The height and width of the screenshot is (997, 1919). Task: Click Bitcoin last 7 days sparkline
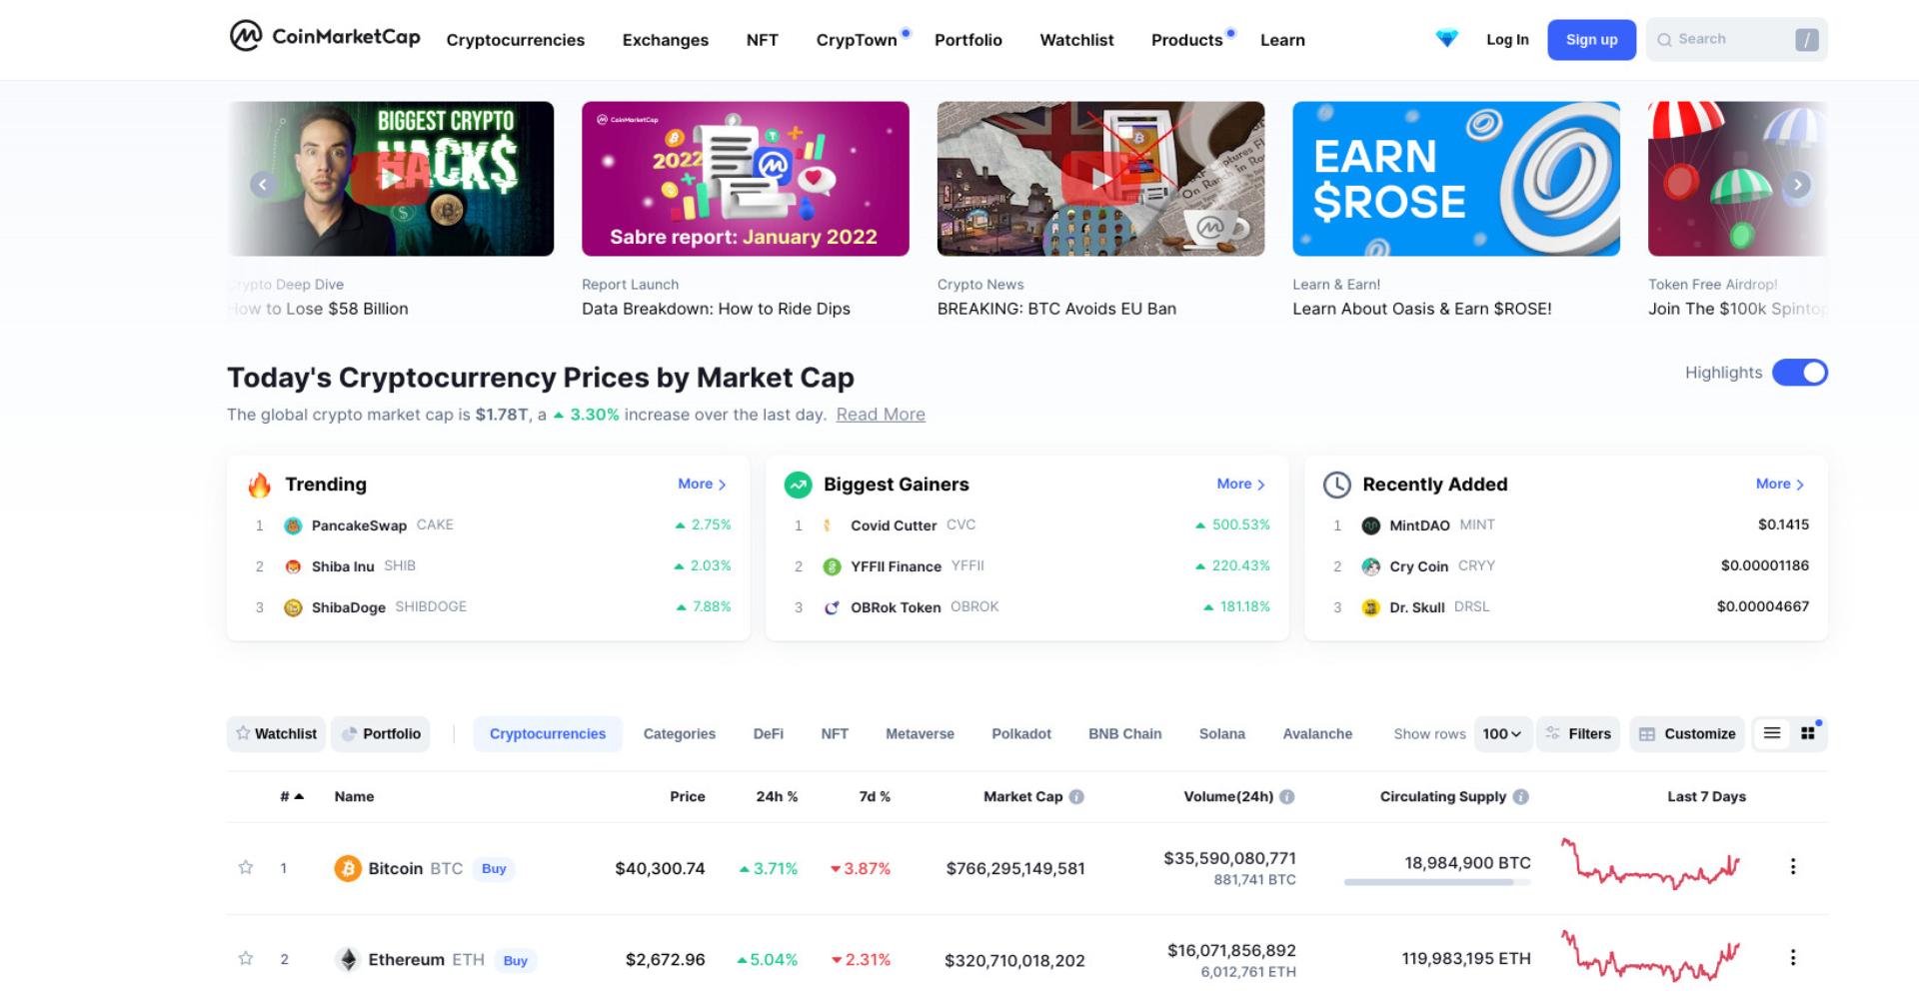click(x=1651, y=864)
